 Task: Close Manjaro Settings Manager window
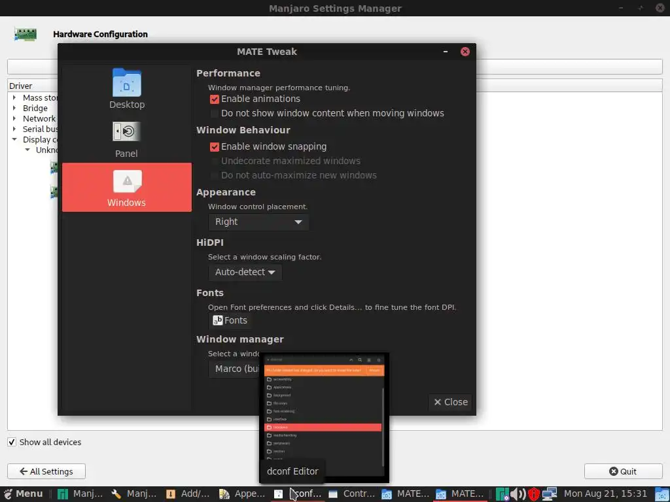(660, 8)
